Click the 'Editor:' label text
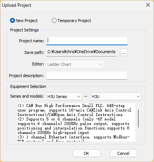Viewport: 154px width, 162px height. coord(38,64)
